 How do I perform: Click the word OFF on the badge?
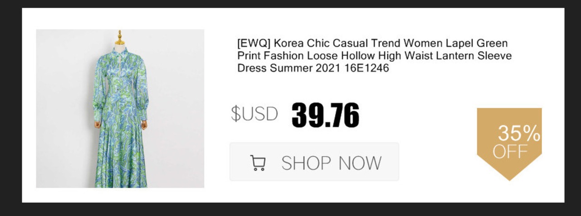click(510, 152)
